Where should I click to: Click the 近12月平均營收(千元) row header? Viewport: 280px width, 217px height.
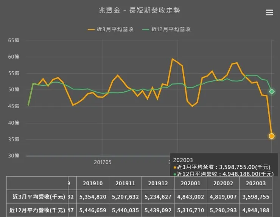(37, 210)
